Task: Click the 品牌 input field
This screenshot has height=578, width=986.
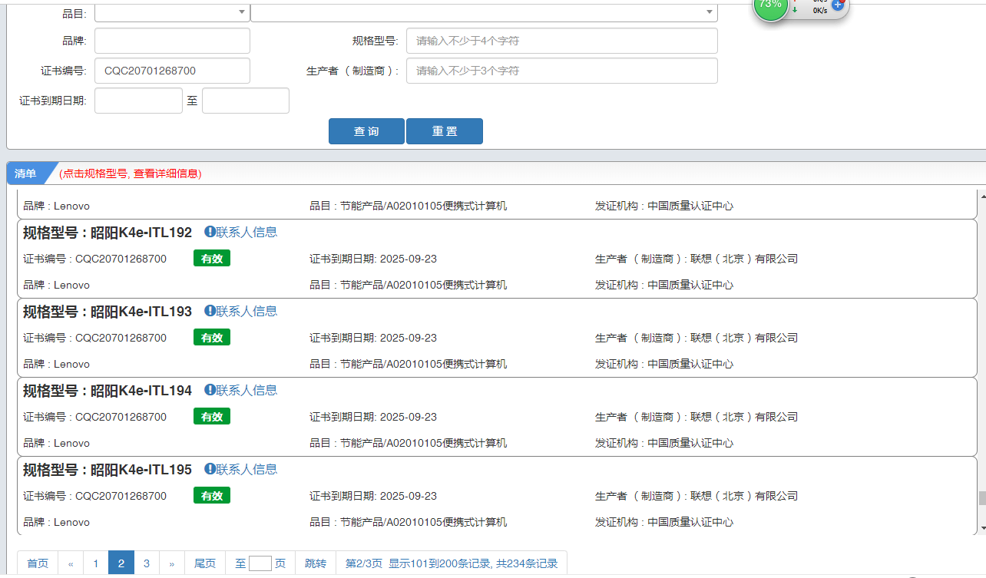Action: tap(172, 41)
